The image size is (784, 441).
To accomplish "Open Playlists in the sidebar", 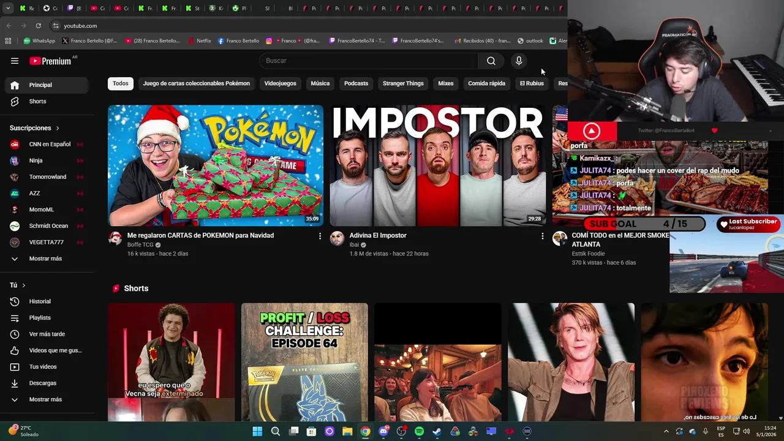I will [48, 318].
